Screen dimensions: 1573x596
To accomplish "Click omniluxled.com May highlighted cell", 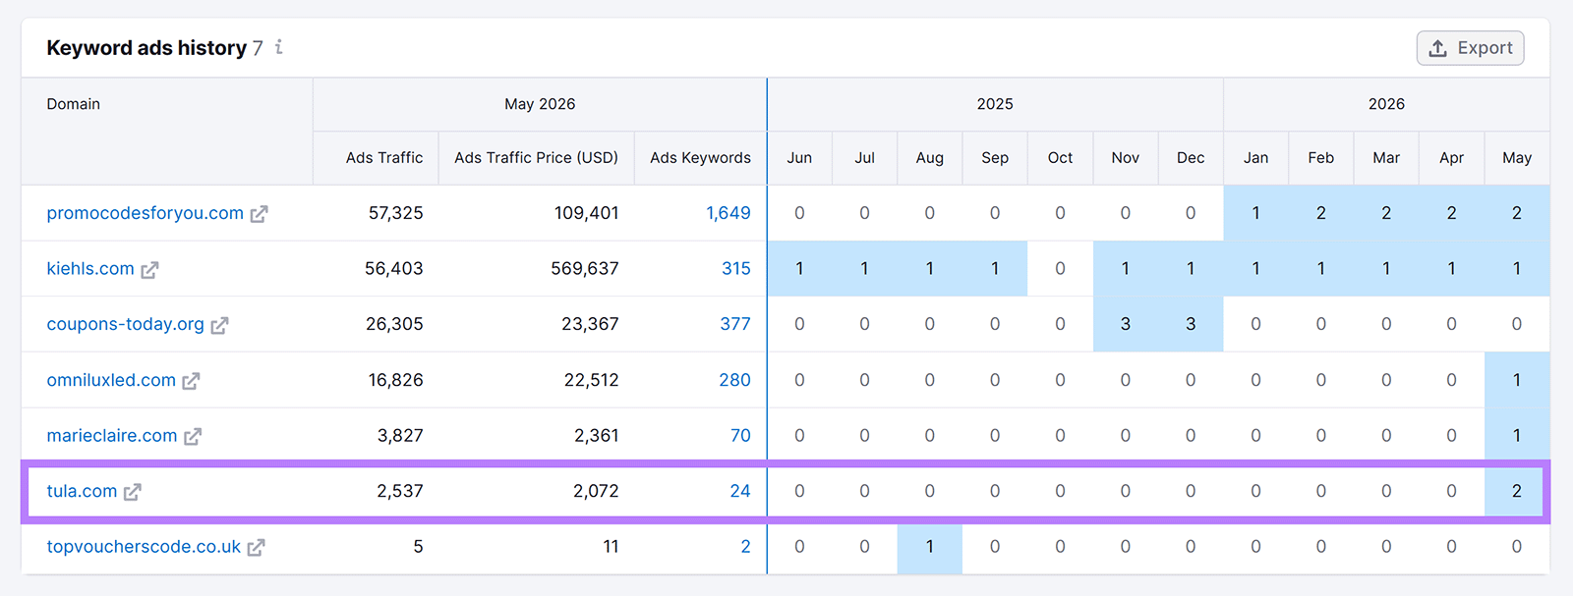I will (1517, 380).
